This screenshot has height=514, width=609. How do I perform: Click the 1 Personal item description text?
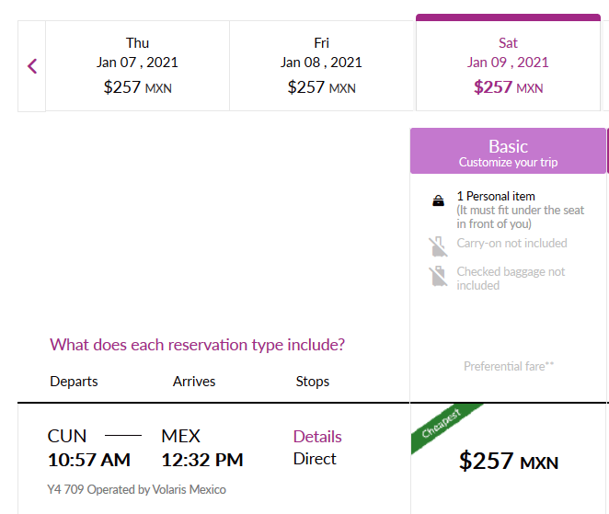point(520,210)
